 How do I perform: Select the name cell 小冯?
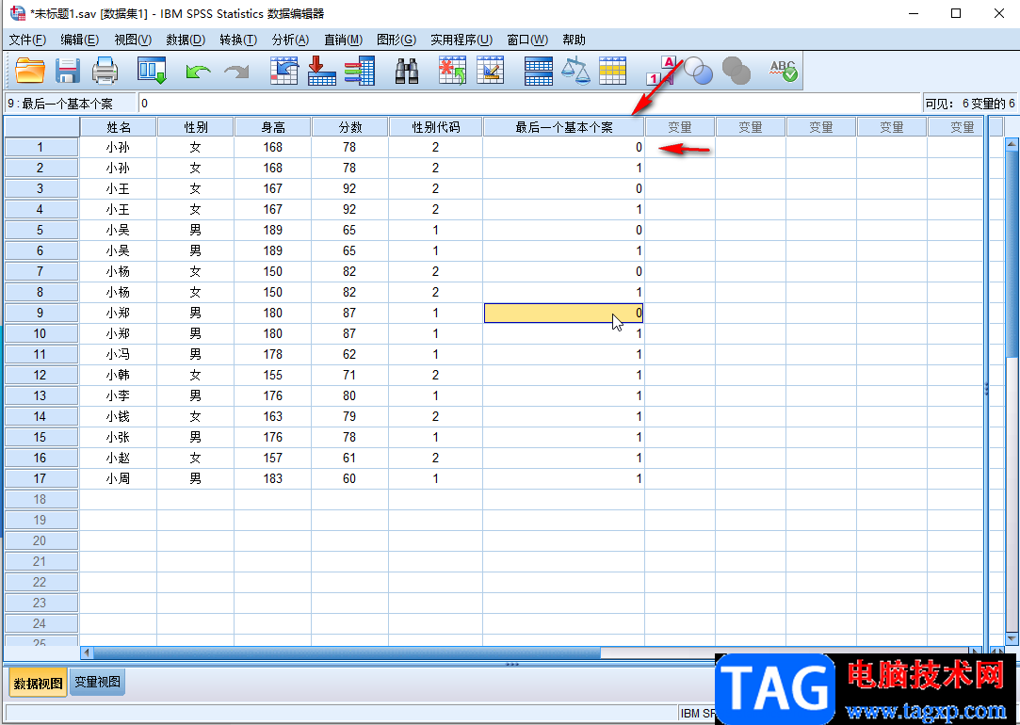(118, 354)
